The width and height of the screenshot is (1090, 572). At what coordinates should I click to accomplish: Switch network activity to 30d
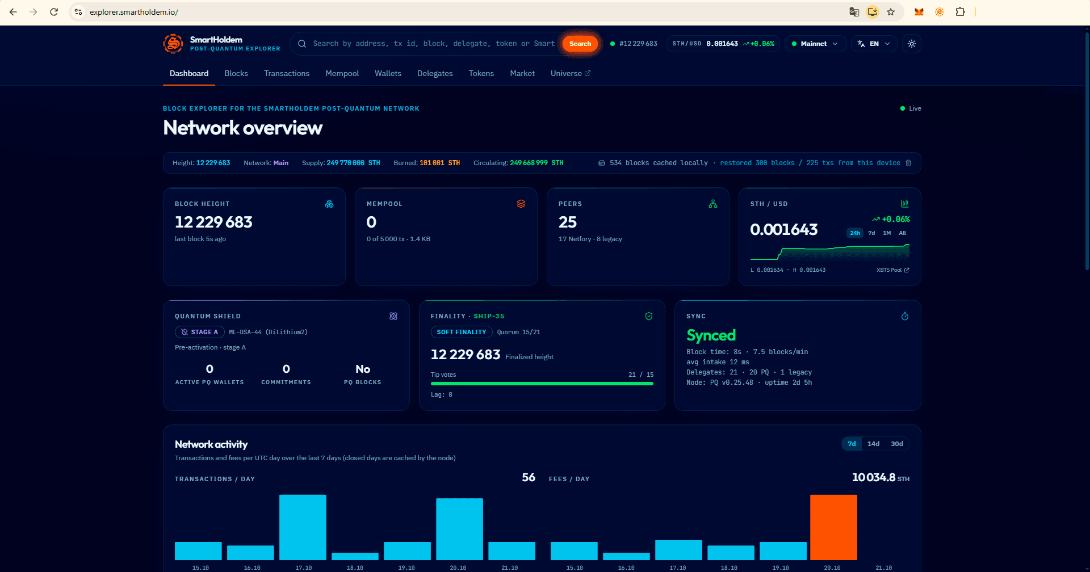[x=897, y=444]
